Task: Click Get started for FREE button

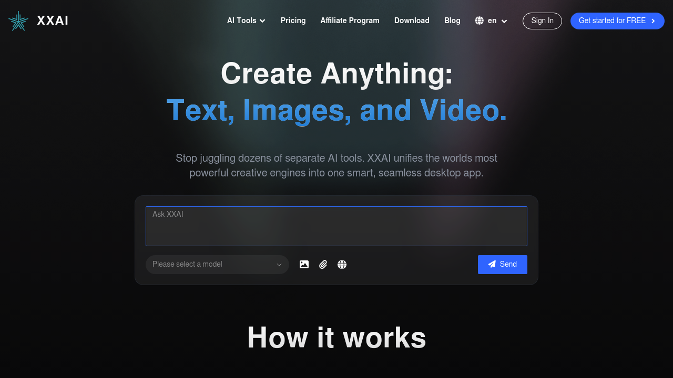Action: pyautogui.click(x=617, y=21)
